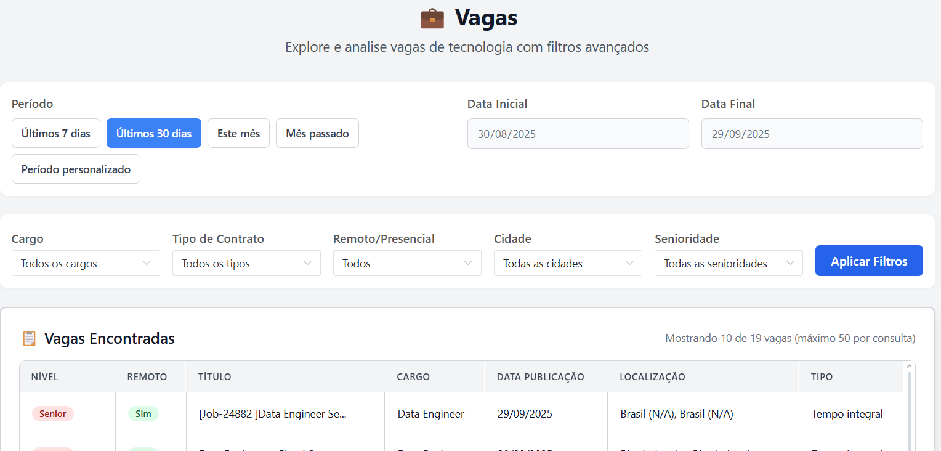Click the Explore e analise vagas subtitle
941x451 pixels.
467,47
